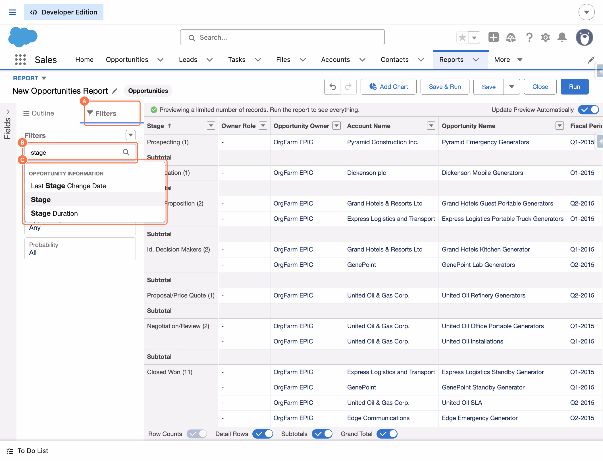The image size is (603, 461).
Task: Toggle the Subtotals switch
Action: pyautogui.click(x=322, y=434)
